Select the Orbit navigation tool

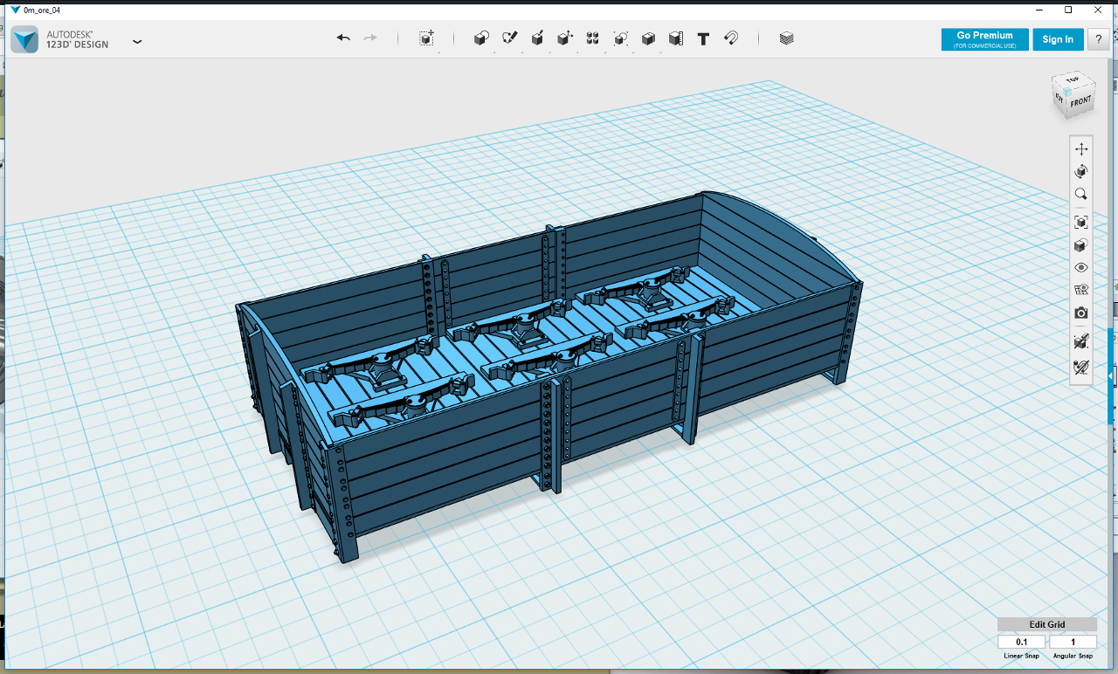pyautogui.click(x=1081, y=171)
